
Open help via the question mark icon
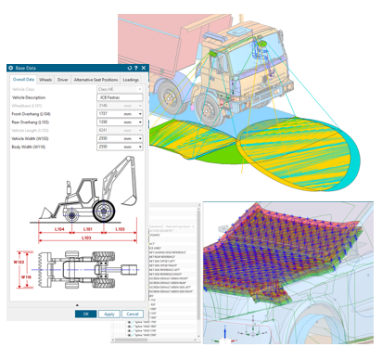[x=135, y=68]
